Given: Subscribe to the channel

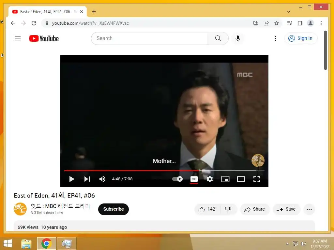Looking at the screenshot, I should click(x=113, y=209).
